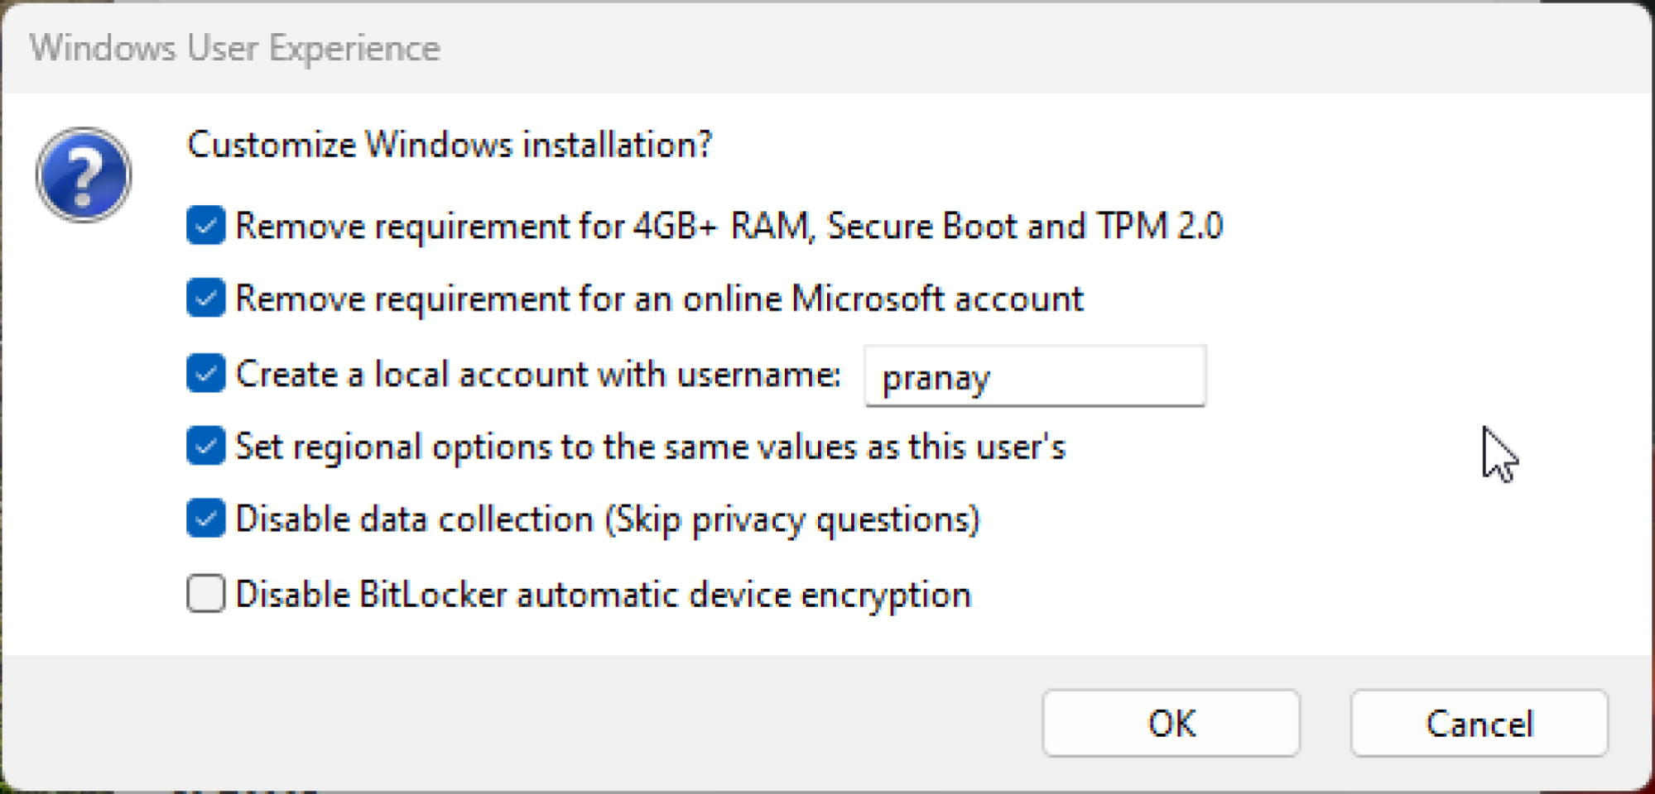The image size is (1655, 794).
Task: Click the 'Create a local account with username:' label
Action: (x=538, y=375)
